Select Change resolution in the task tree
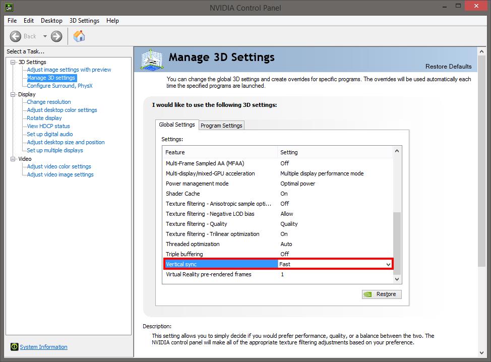The height and width of the screenshot is (362, 491). [x=49, y=102]
